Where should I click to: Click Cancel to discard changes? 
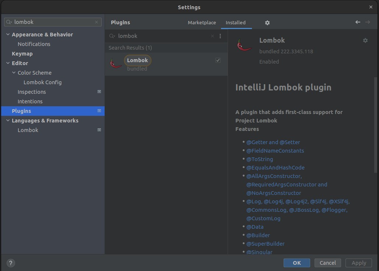(x=328, y=263)
